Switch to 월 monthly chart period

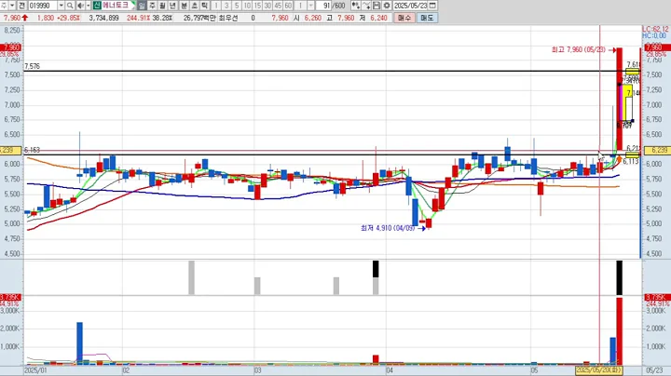point(162,6)
